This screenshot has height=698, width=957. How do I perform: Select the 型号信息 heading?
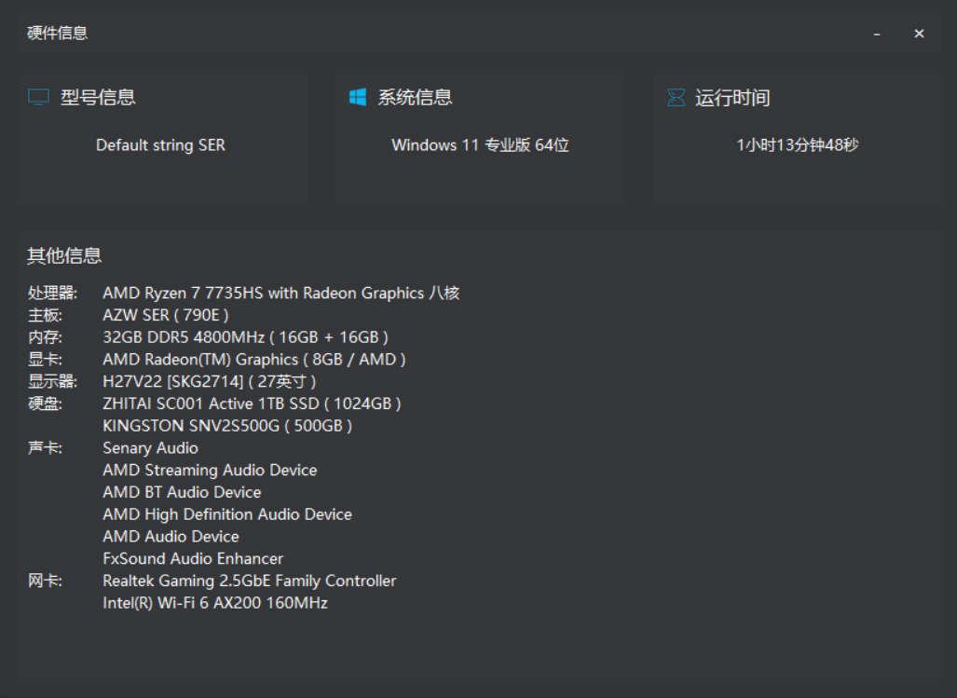[98, 98]
